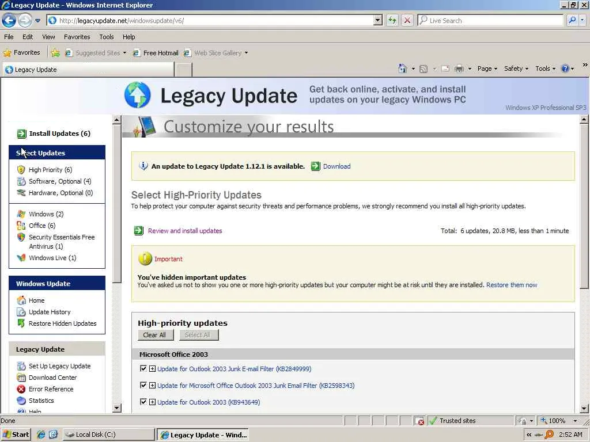Image resolution: width=590 pixels, height=442 pixels.
Task: Click the sidebar vertical scrollbar thumb
Action: point(116,204)
